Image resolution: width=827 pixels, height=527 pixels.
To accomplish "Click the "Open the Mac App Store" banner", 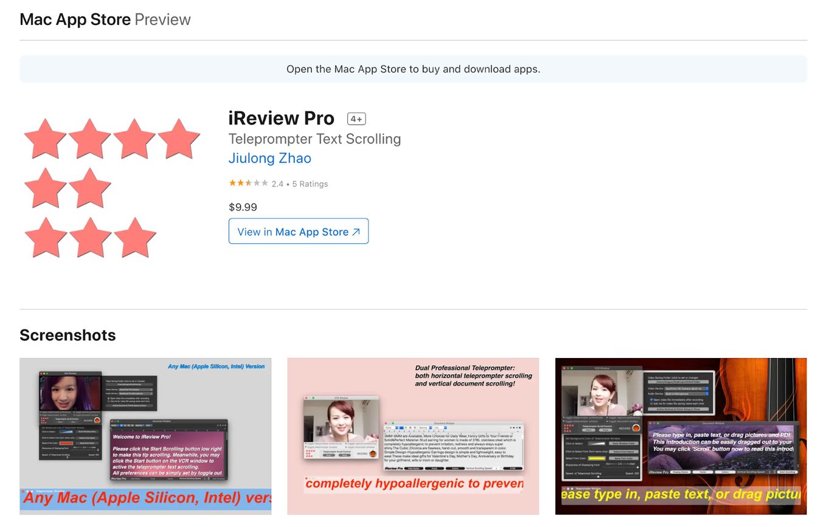I will (413, 69).
